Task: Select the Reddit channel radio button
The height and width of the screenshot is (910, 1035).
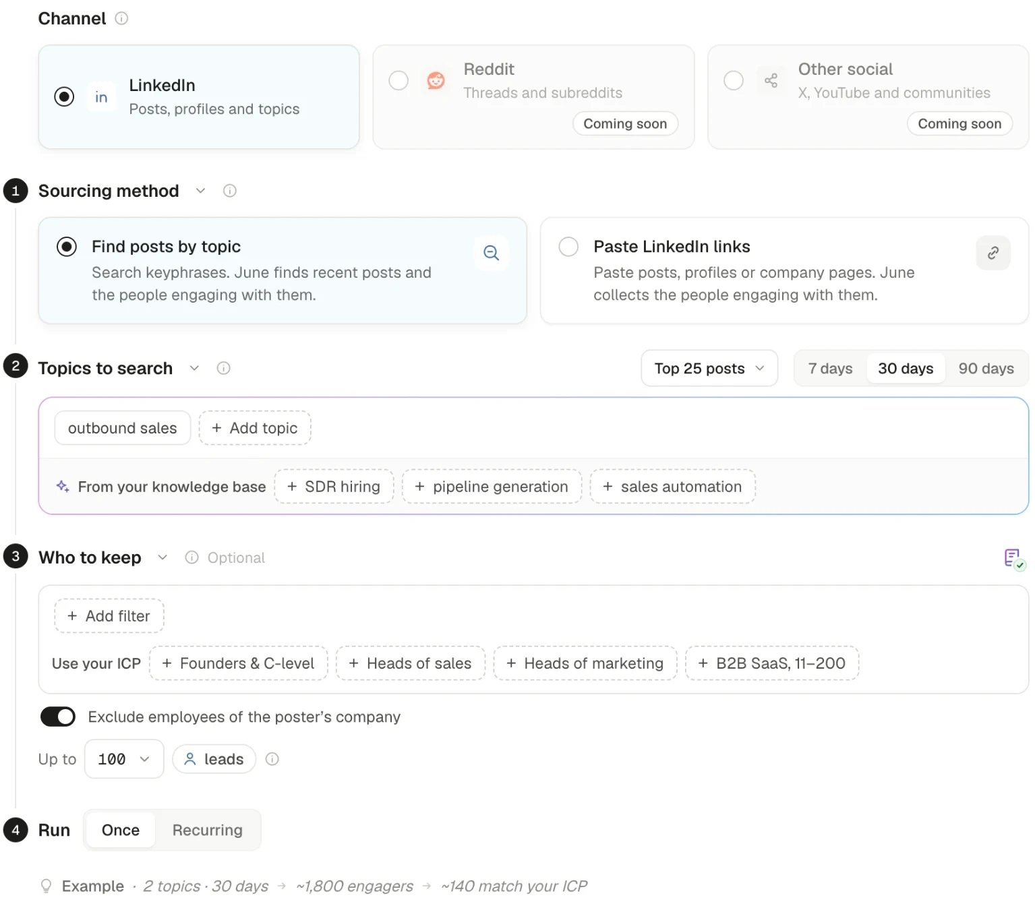Action: coord(398,81)
